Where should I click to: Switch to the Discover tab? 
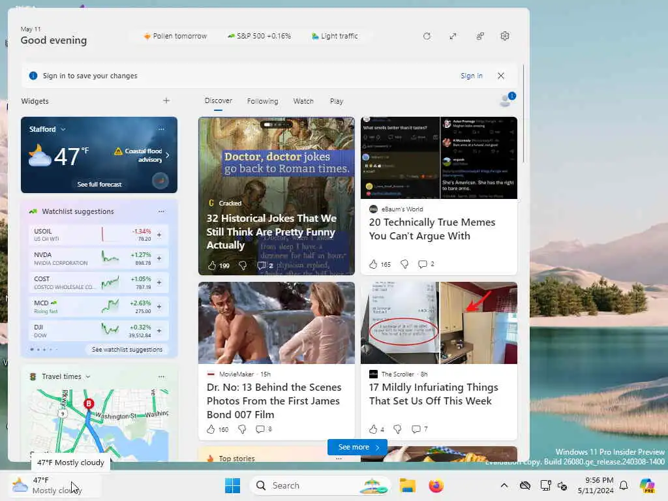218,101
